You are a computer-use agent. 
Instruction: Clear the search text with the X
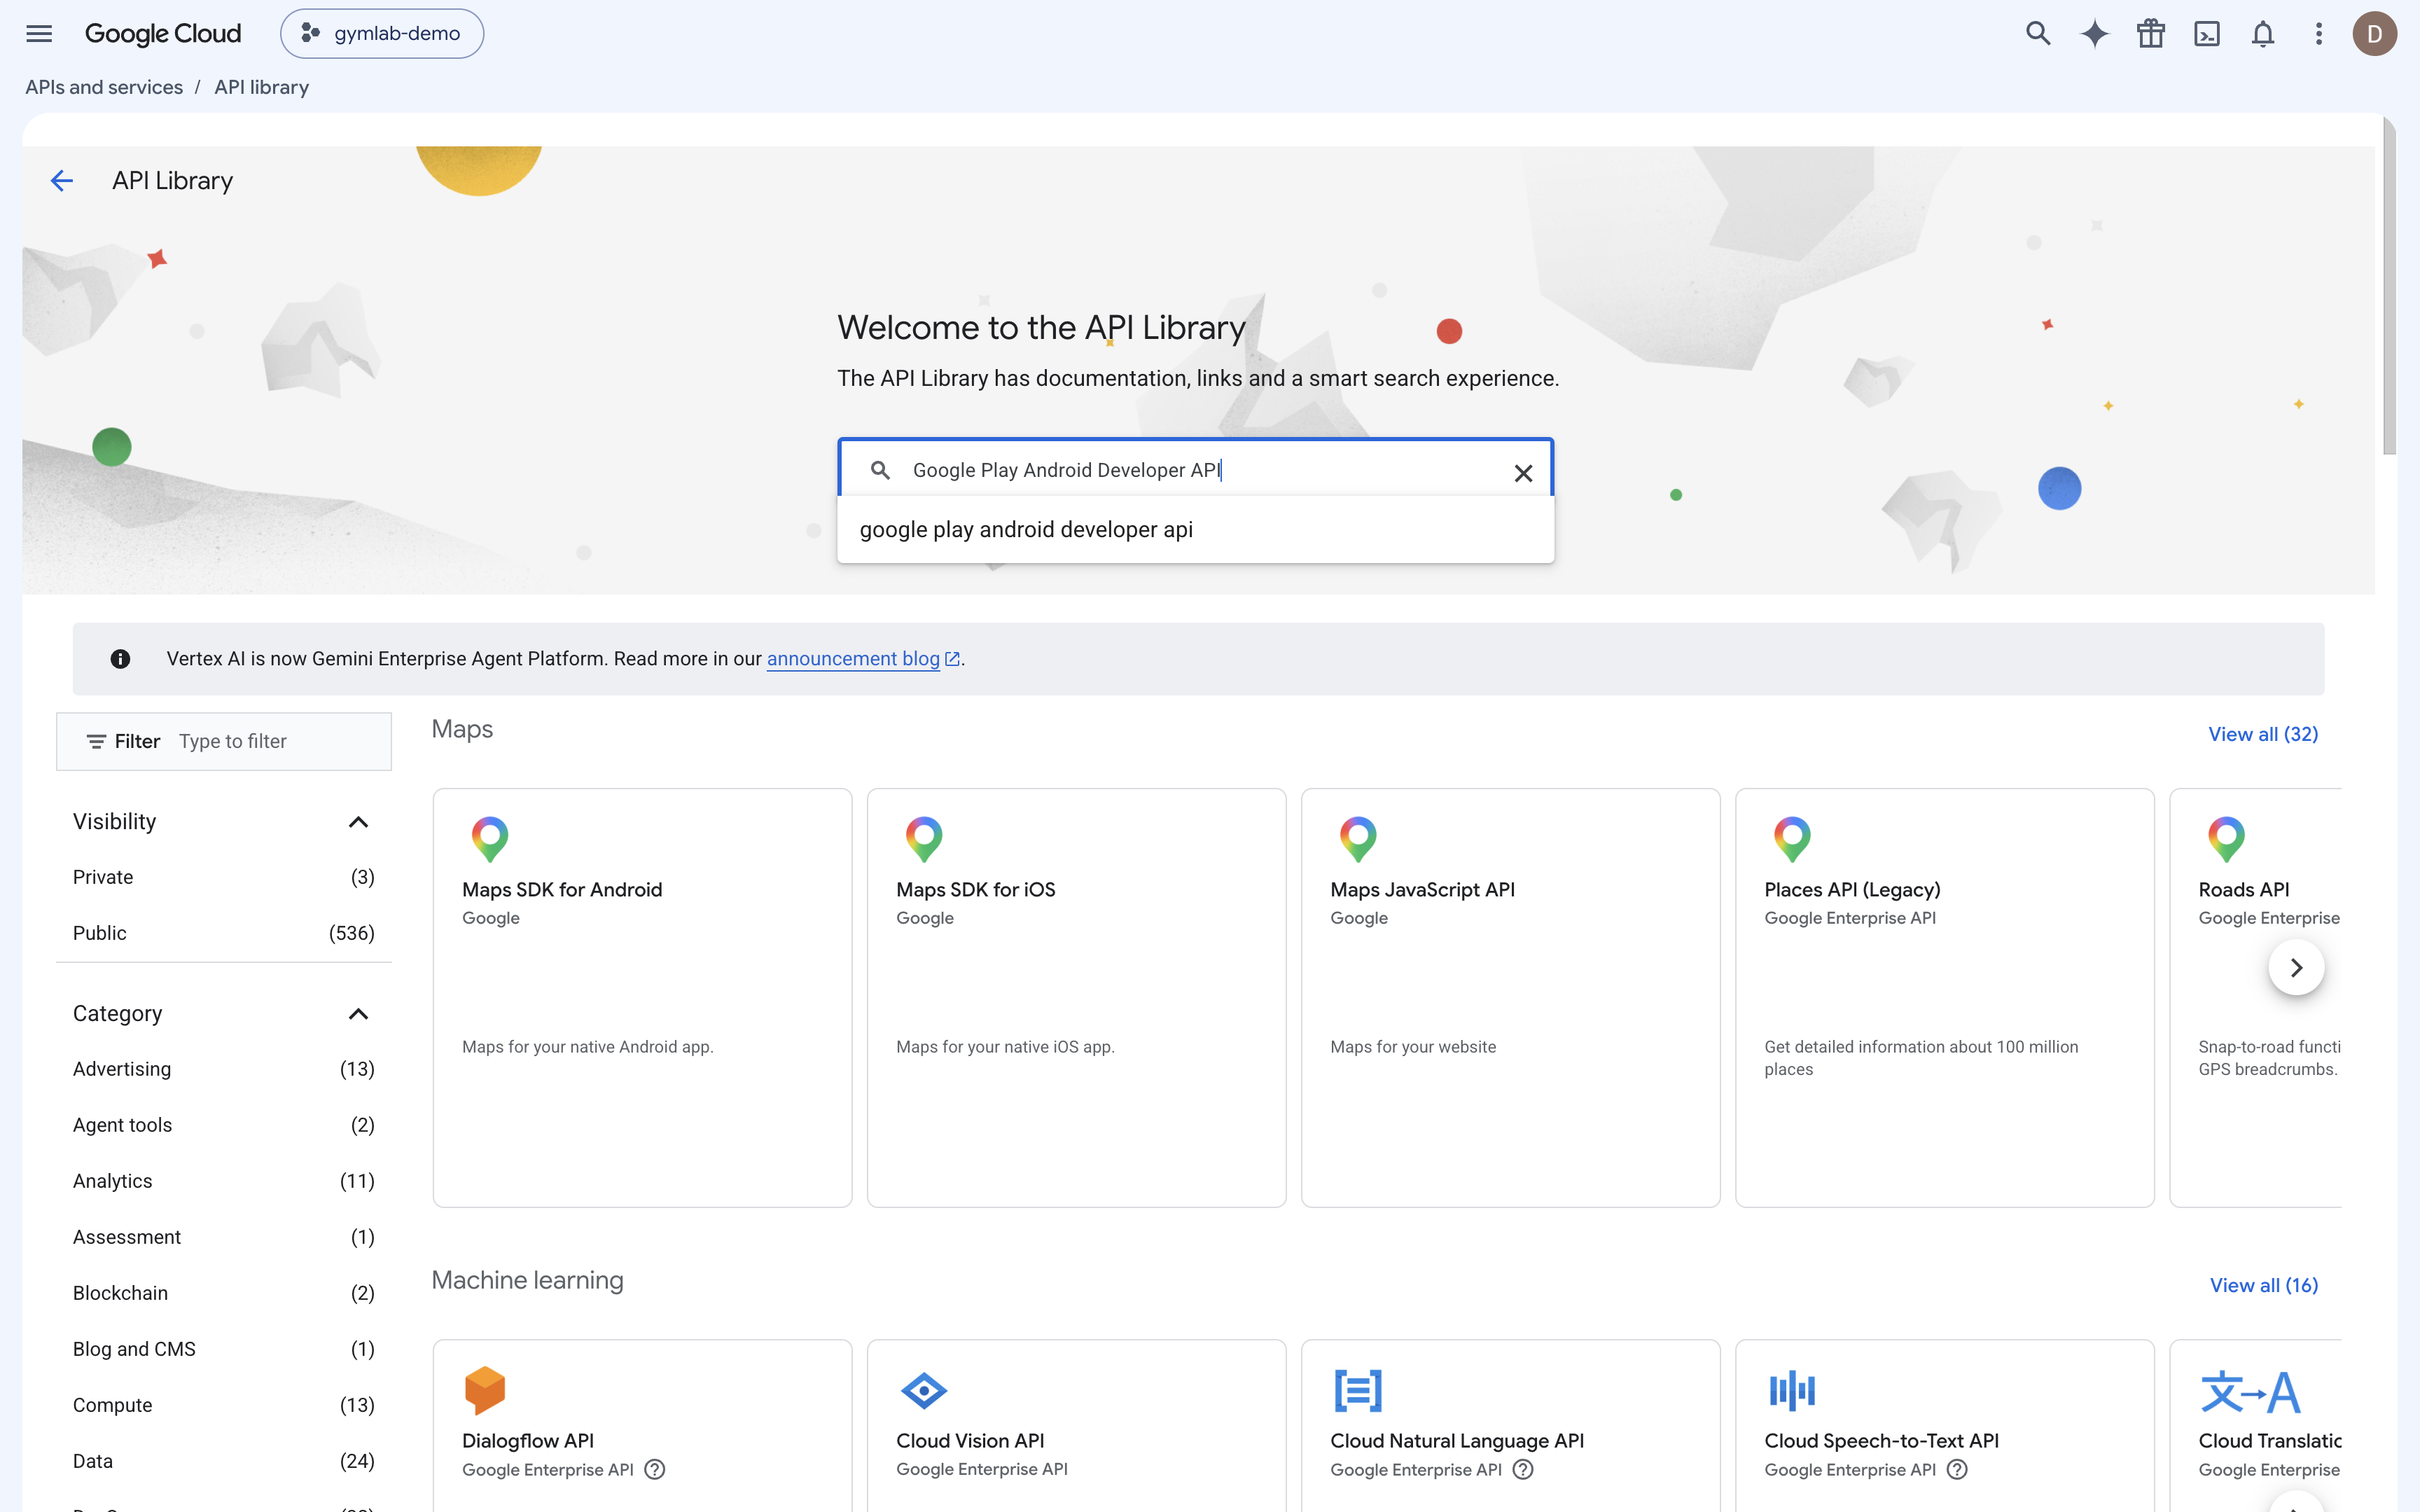click(x=1522, y=472)
